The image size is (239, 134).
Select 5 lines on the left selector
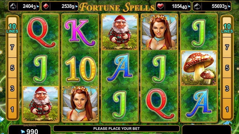[12, 68]
